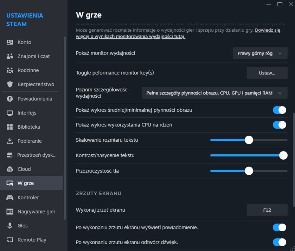
Task: Click the REC icon beside Nagrywanie gier
Action: point(11,212)
